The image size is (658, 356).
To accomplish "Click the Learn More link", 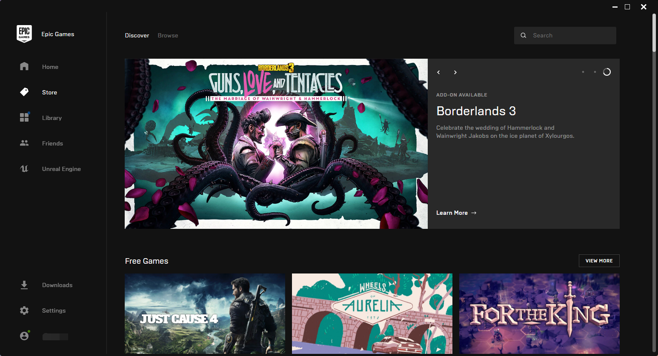I will point(456,213).
